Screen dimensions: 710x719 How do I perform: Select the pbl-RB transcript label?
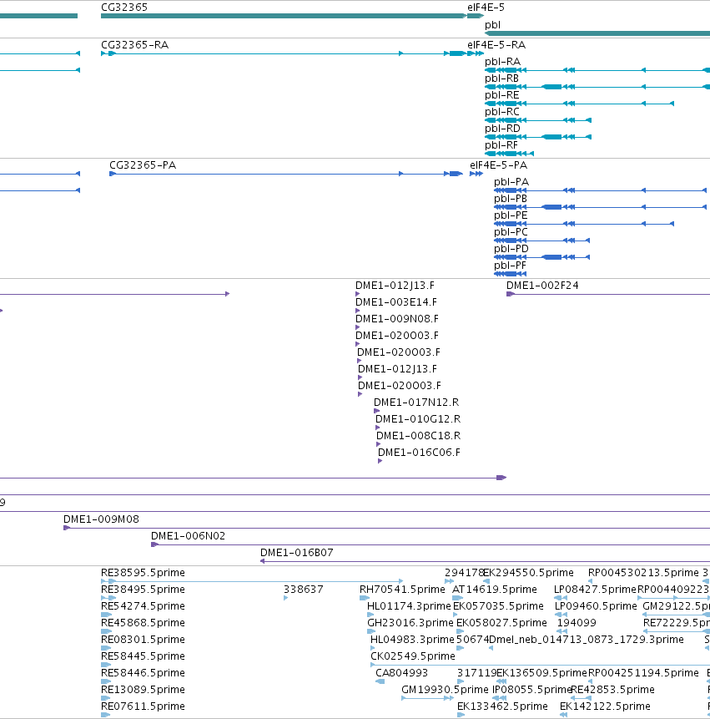501,78
